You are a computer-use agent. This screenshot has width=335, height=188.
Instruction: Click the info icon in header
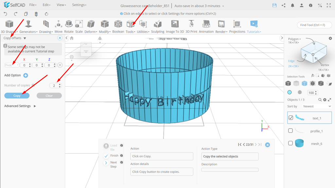311,6
